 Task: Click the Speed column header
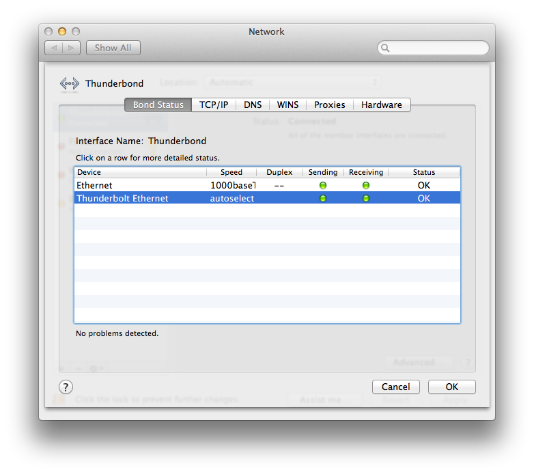231,172
